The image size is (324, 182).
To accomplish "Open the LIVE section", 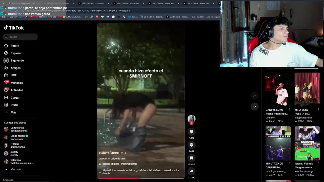I will point(13,75).
